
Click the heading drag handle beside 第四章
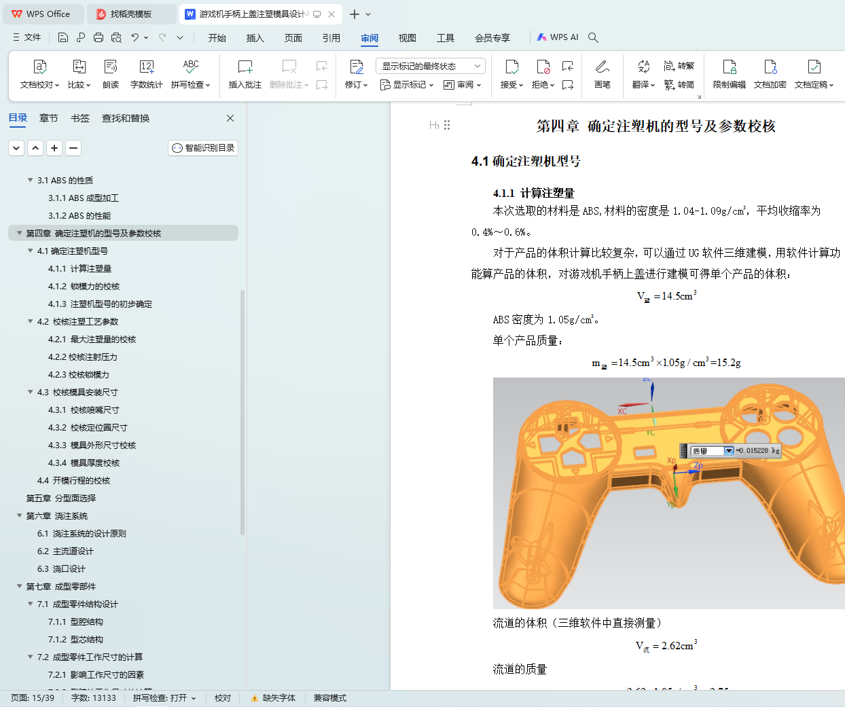pos(447,125)
